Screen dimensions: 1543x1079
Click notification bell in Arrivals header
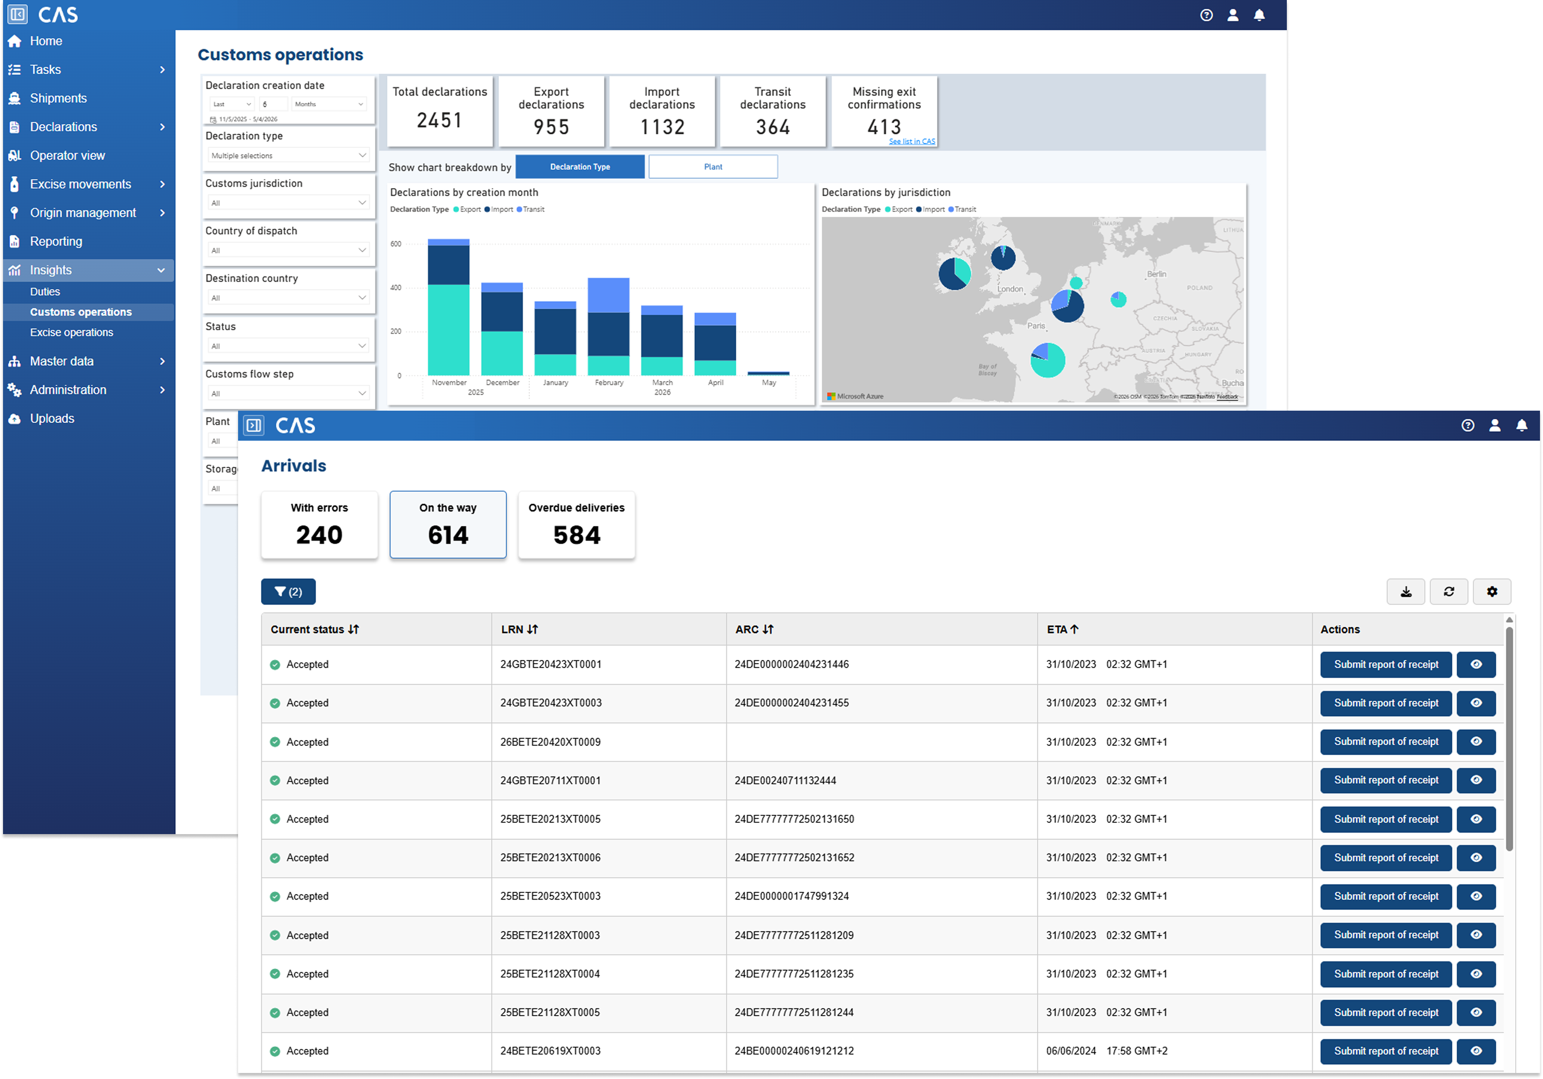(1522, 426)
